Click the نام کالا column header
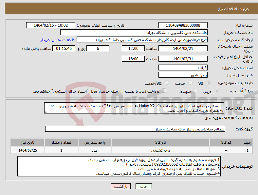The height and width of the screenshot is (195, 258). coord(160,142)
